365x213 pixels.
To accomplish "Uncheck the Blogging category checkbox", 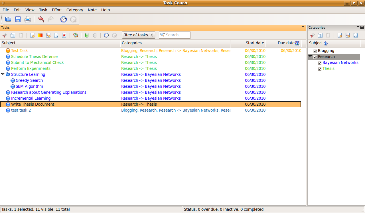I will pos(315,51).
